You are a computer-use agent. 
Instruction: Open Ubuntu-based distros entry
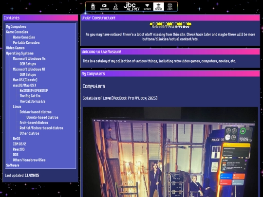coord(42,117)
